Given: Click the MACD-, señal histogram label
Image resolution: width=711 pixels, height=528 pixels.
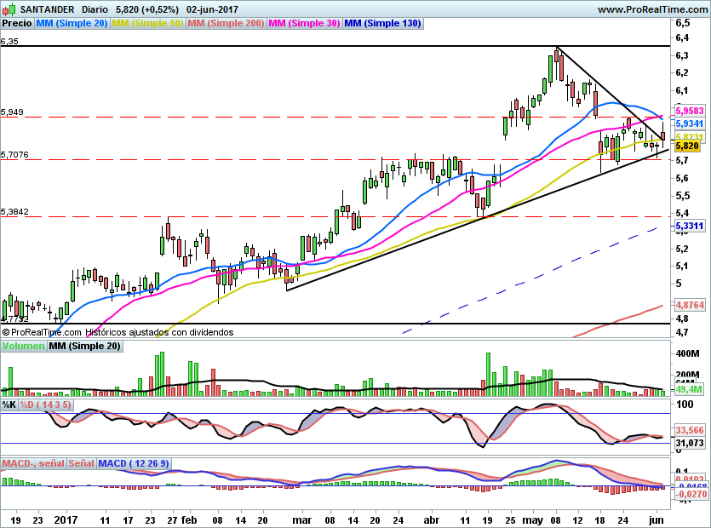Looking at the screenshot, I should (33, 464).
